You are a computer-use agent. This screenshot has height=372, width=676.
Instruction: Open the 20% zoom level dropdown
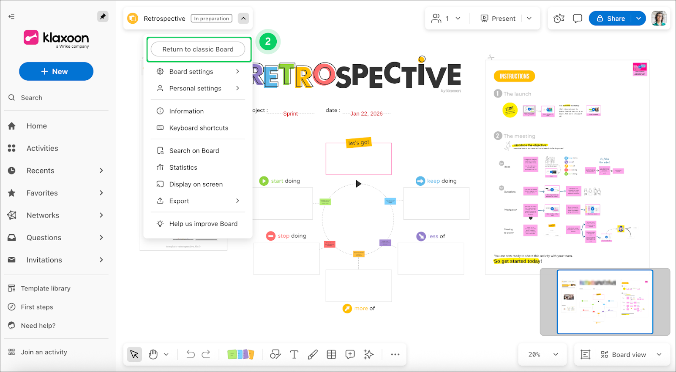click(x=543, y=354)
